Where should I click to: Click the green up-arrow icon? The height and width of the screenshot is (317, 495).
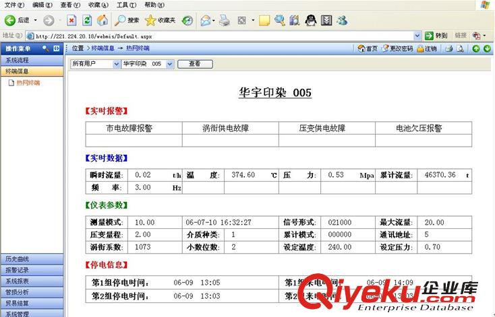[476, 48]
